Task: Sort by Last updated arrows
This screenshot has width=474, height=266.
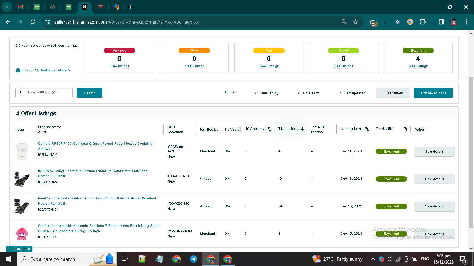Action: (367, 129)
